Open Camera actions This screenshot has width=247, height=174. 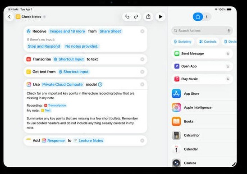click(x=204, y=163)
